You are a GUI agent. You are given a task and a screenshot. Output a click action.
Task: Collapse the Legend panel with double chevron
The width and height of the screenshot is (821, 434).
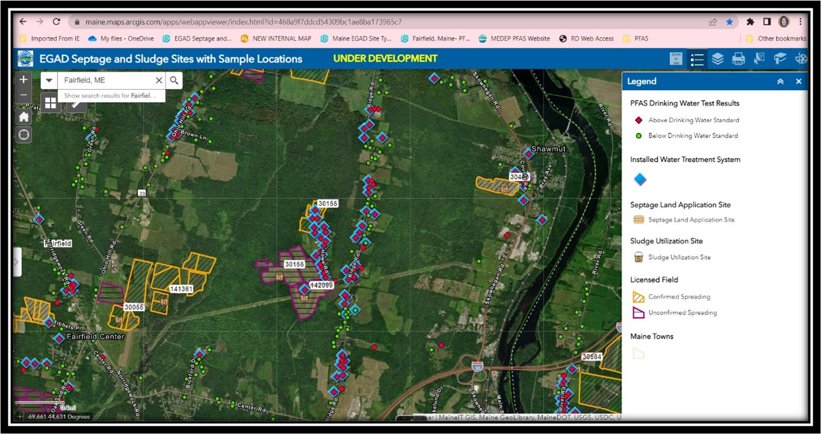click(780, 81)
